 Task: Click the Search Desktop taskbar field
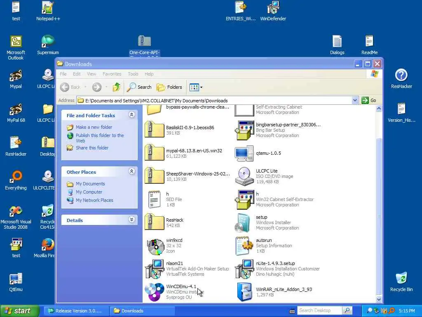tap(320, 310)
